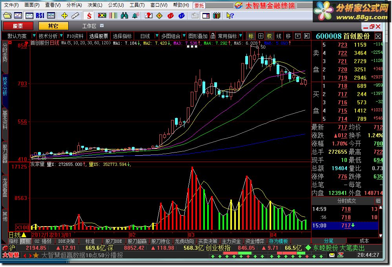The image size is (392, 267).
Task: Click the alarm bell alert icon
Action: pos(135,15)
